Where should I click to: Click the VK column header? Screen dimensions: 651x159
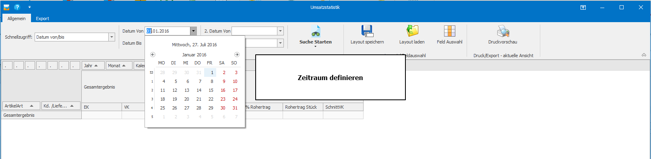coord(133,107)
